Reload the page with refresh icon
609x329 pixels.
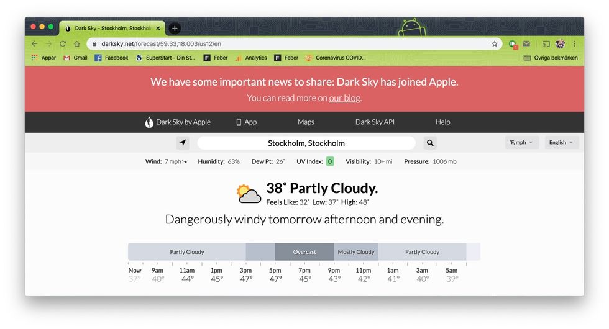pyautogui.click(x=63, y=44)
